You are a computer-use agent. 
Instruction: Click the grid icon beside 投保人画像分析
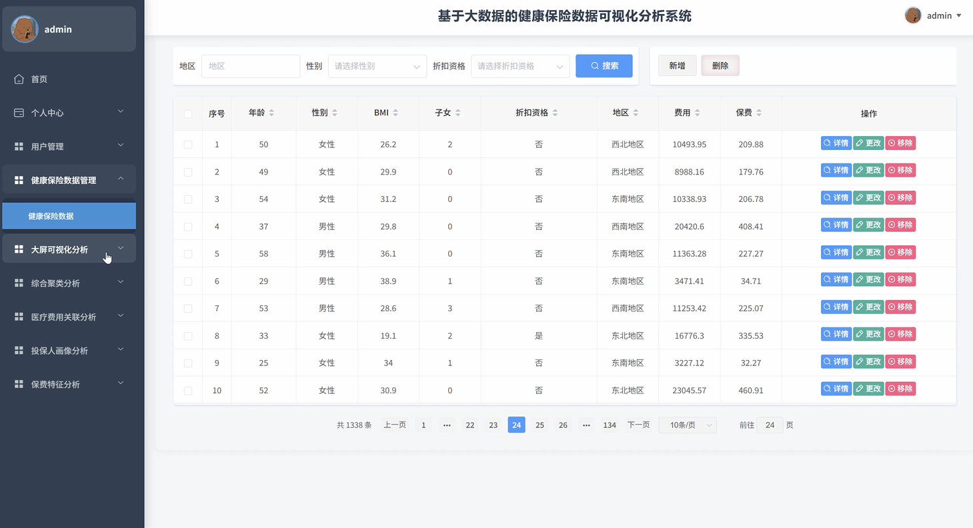coord(19,351)
